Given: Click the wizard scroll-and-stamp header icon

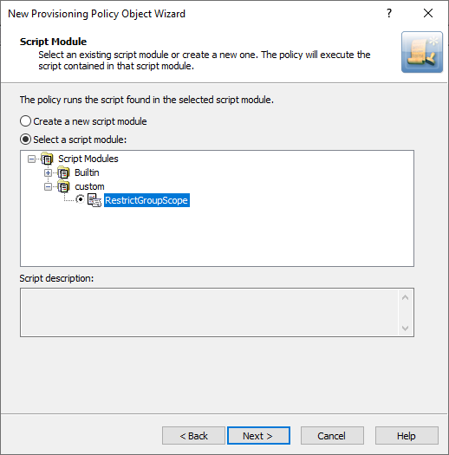Looking at the screenshot, I should 422,52.
